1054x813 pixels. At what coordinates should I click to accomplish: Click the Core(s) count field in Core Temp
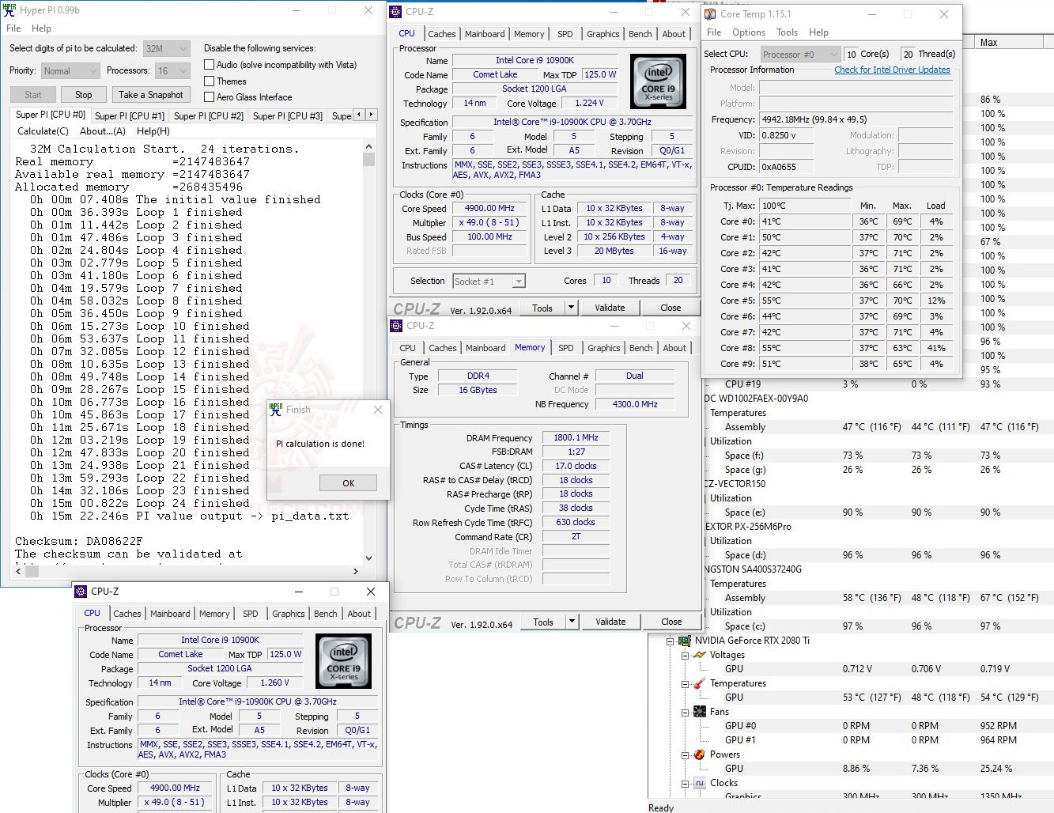[x=851, y=54]
